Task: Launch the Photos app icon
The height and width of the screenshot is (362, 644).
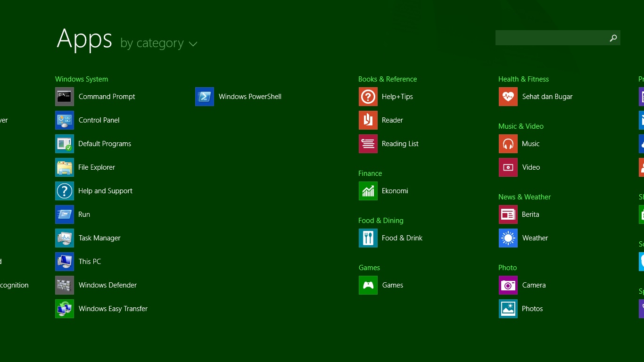Action: click(508, 309)
